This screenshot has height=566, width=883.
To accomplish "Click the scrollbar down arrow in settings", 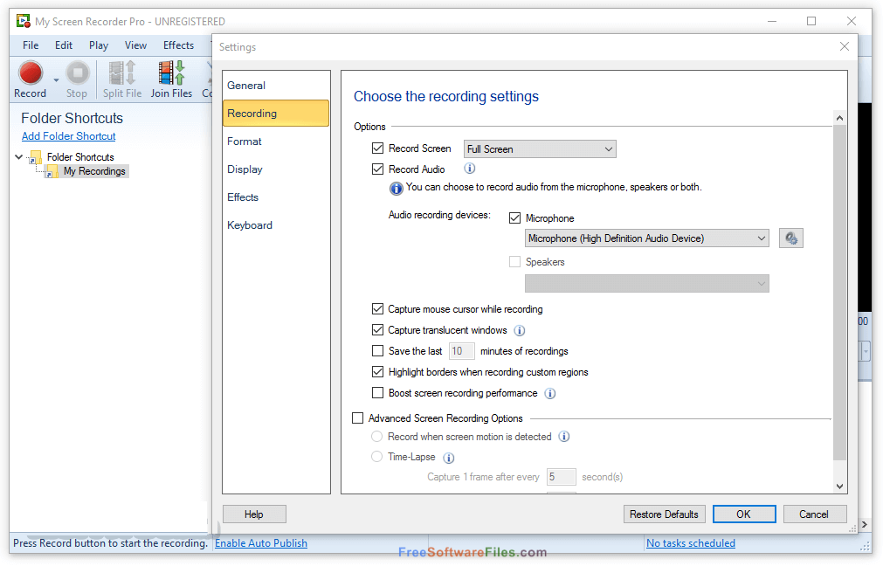I will [x=839, y=487].
